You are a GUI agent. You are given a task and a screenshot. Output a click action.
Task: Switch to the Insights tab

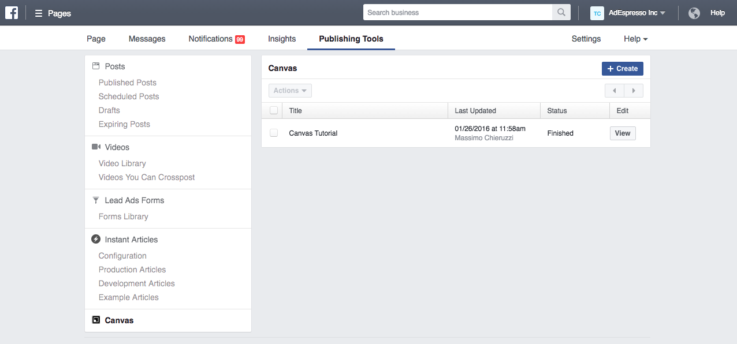point(282,39)
